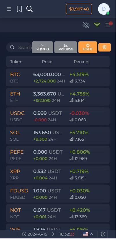Toggle the crossed-eye hide balances icon
The width and height of the screenshot is (116, 239).
(86, 25)
